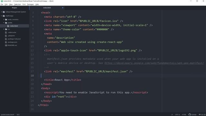Open the File menu
Viewport: 206px width, 116px height.
tap(2, 5)
